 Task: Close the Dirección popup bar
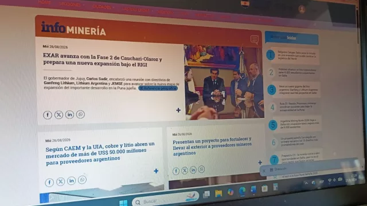pyautogui.click(x=264, y=171)
